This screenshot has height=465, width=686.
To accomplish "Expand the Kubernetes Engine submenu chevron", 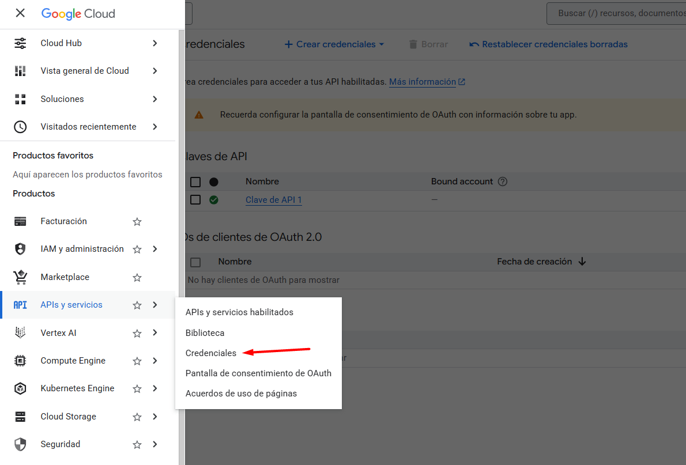I will tap(155, 388).
